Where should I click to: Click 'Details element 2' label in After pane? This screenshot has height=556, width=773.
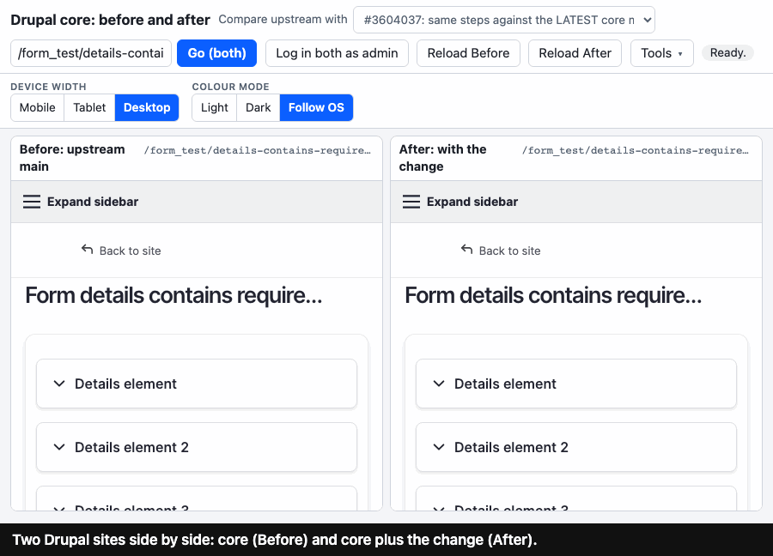coord(511,447)
